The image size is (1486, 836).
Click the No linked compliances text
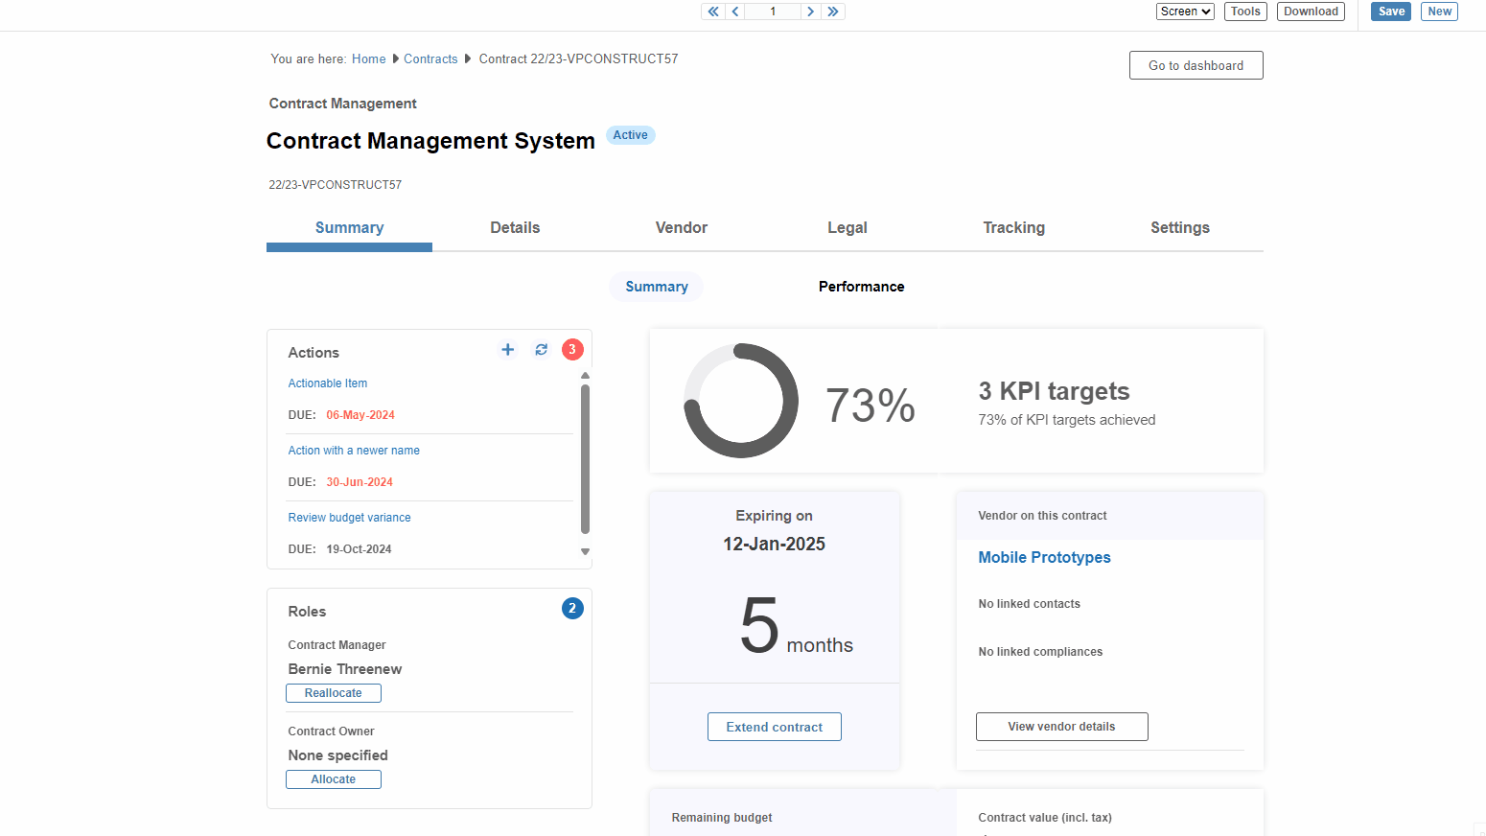1040,652
